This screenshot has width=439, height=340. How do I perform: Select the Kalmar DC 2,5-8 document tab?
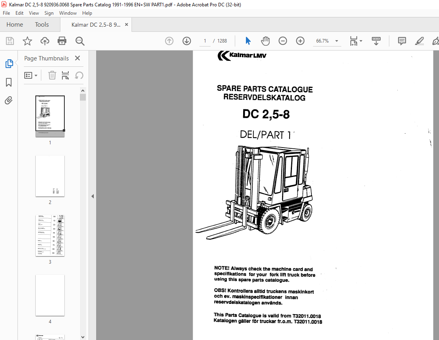(96, 25)
